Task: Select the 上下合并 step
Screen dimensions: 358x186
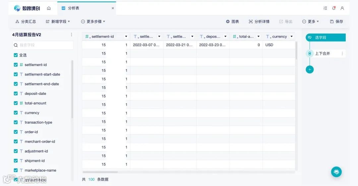Action: (326, 53)
